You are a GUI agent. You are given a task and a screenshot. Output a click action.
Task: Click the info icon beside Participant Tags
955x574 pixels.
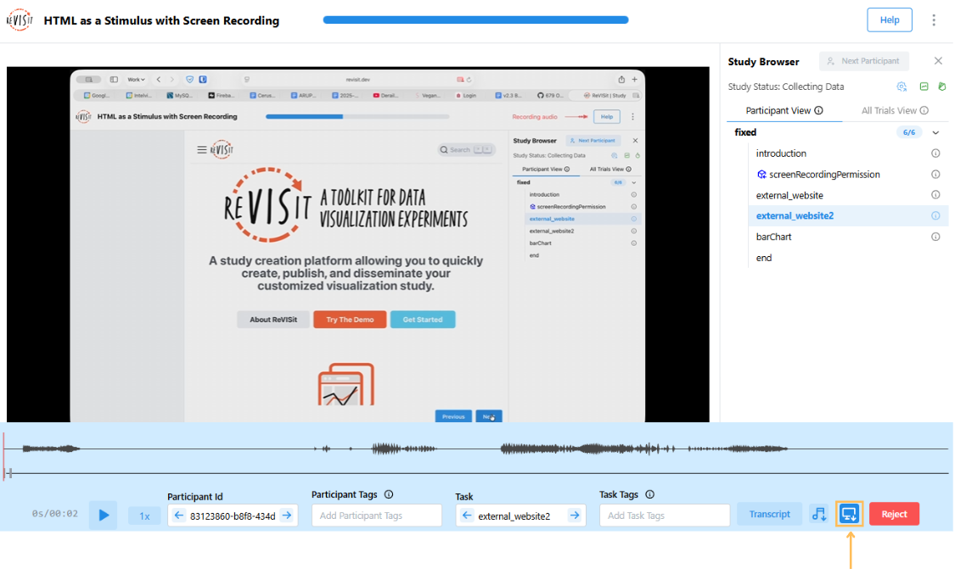[x=389, y=494]
